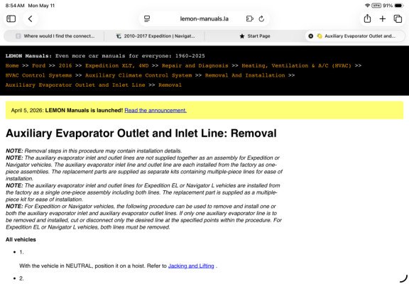Screen dimensions: 409x284
Task: Toggle the Safari sidebar icon
Action: 11,18
